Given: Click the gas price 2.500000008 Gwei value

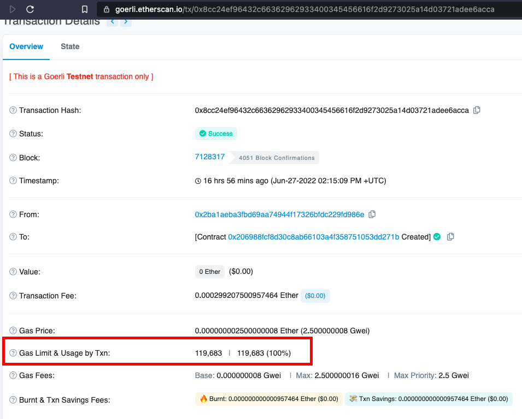Looking at the screenshot, I should [x=335, y=331].
